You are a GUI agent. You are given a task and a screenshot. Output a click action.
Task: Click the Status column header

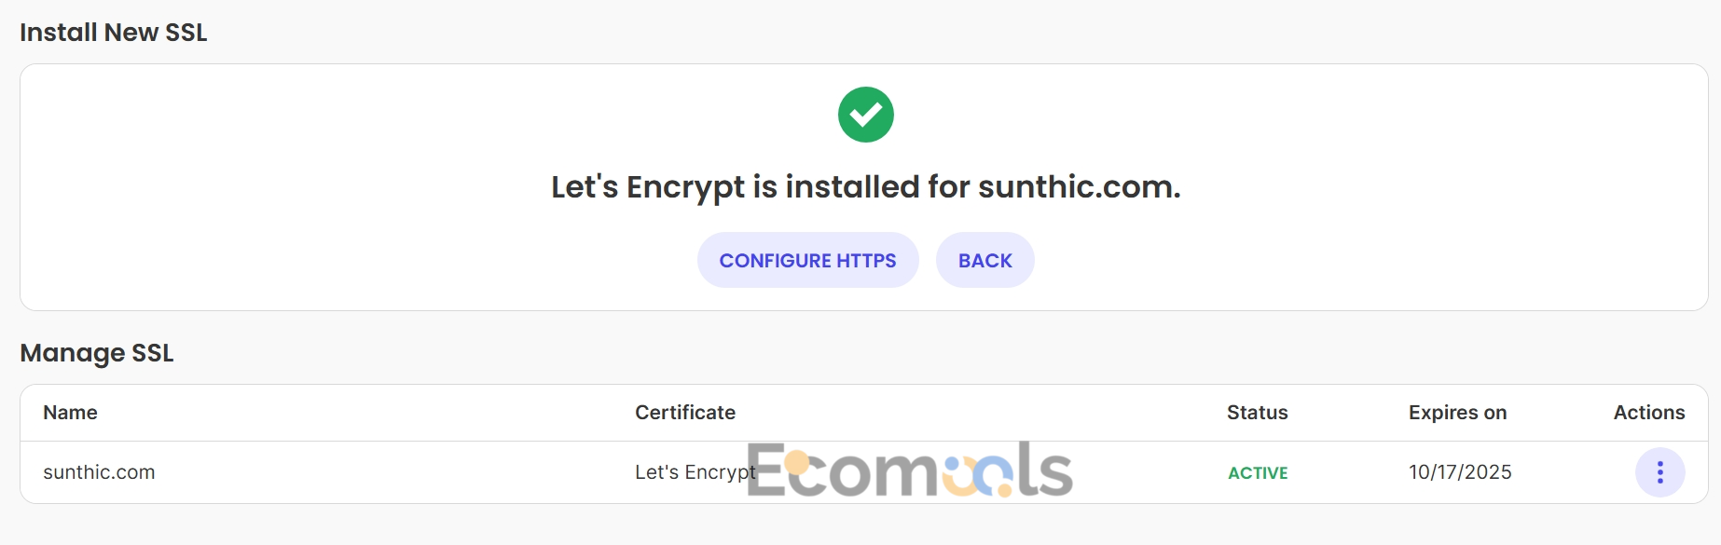[1257, 412]
